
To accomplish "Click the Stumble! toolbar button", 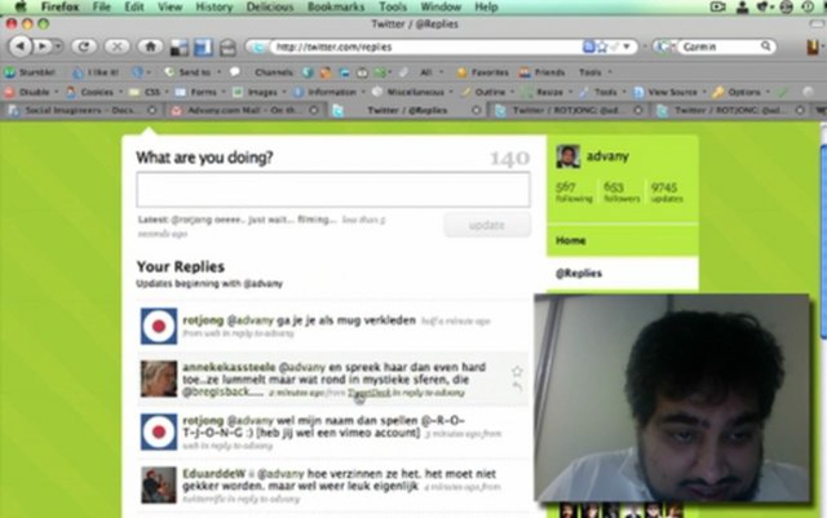I will coord(30,72).
